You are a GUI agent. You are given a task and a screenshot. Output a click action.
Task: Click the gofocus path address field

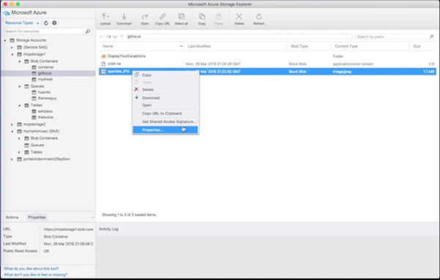[239, 37]
